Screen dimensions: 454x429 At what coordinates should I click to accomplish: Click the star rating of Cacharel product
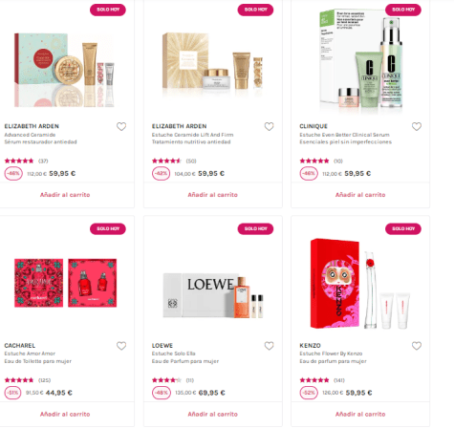click(19, 380)
